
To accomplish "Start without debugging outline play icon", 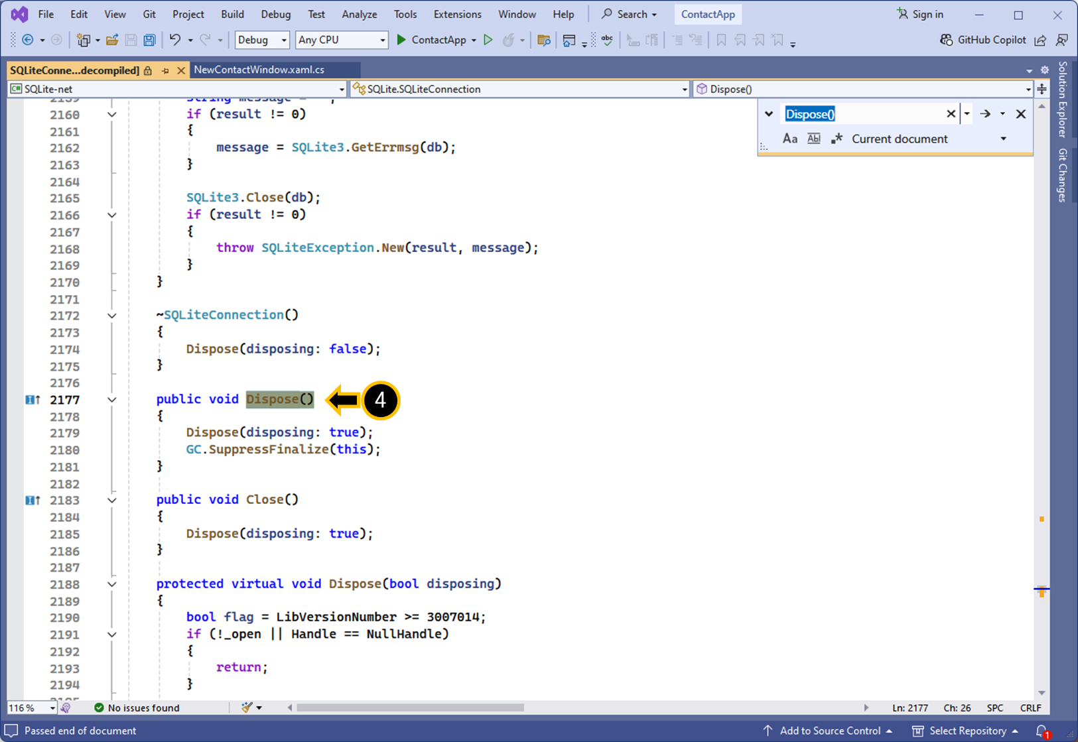I will pos(488,40).
